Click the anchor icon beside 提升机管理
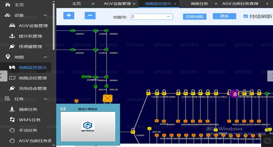Viewport: 273px width, 147px height. (12, 36)
